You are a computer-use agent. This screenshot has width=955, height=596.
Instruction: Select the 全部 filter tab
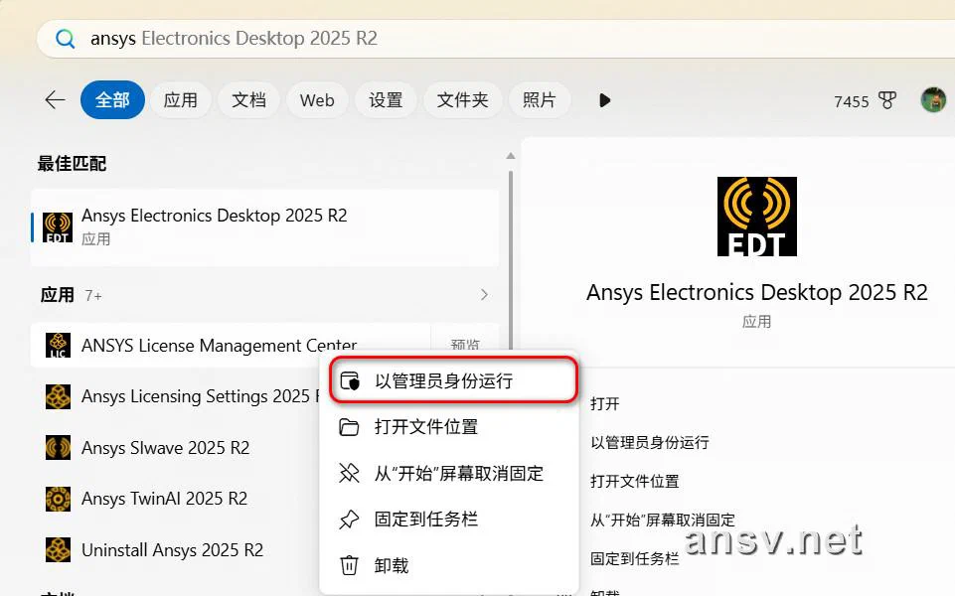pyautogui.click(x=112, y=100)
